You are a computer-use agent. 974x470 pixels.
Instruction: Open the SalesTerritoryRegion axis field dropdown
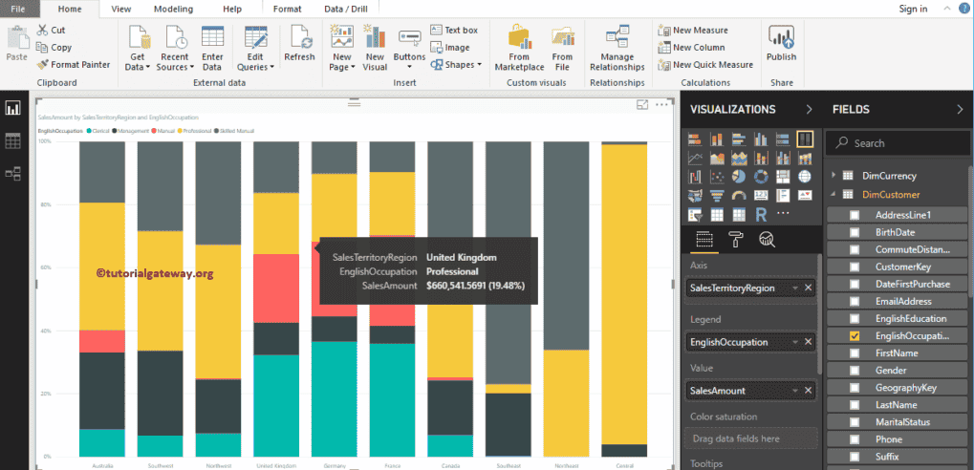[794, 288]
